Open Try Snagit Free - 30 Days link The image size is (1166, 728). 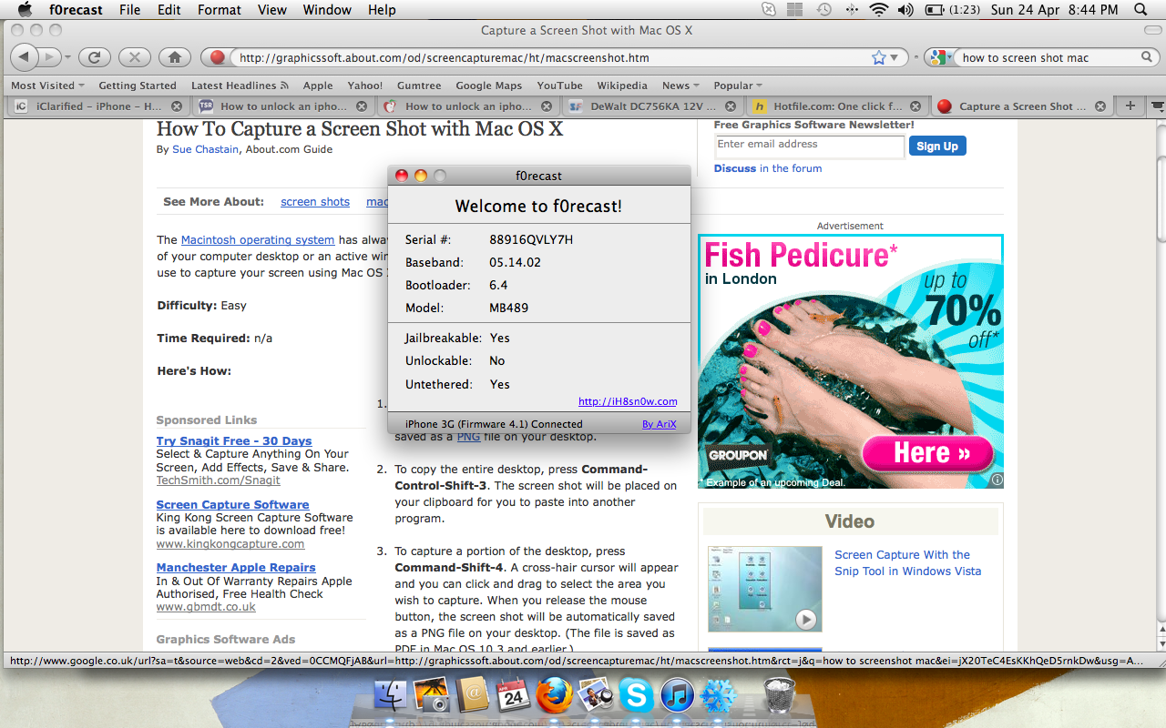234,441
